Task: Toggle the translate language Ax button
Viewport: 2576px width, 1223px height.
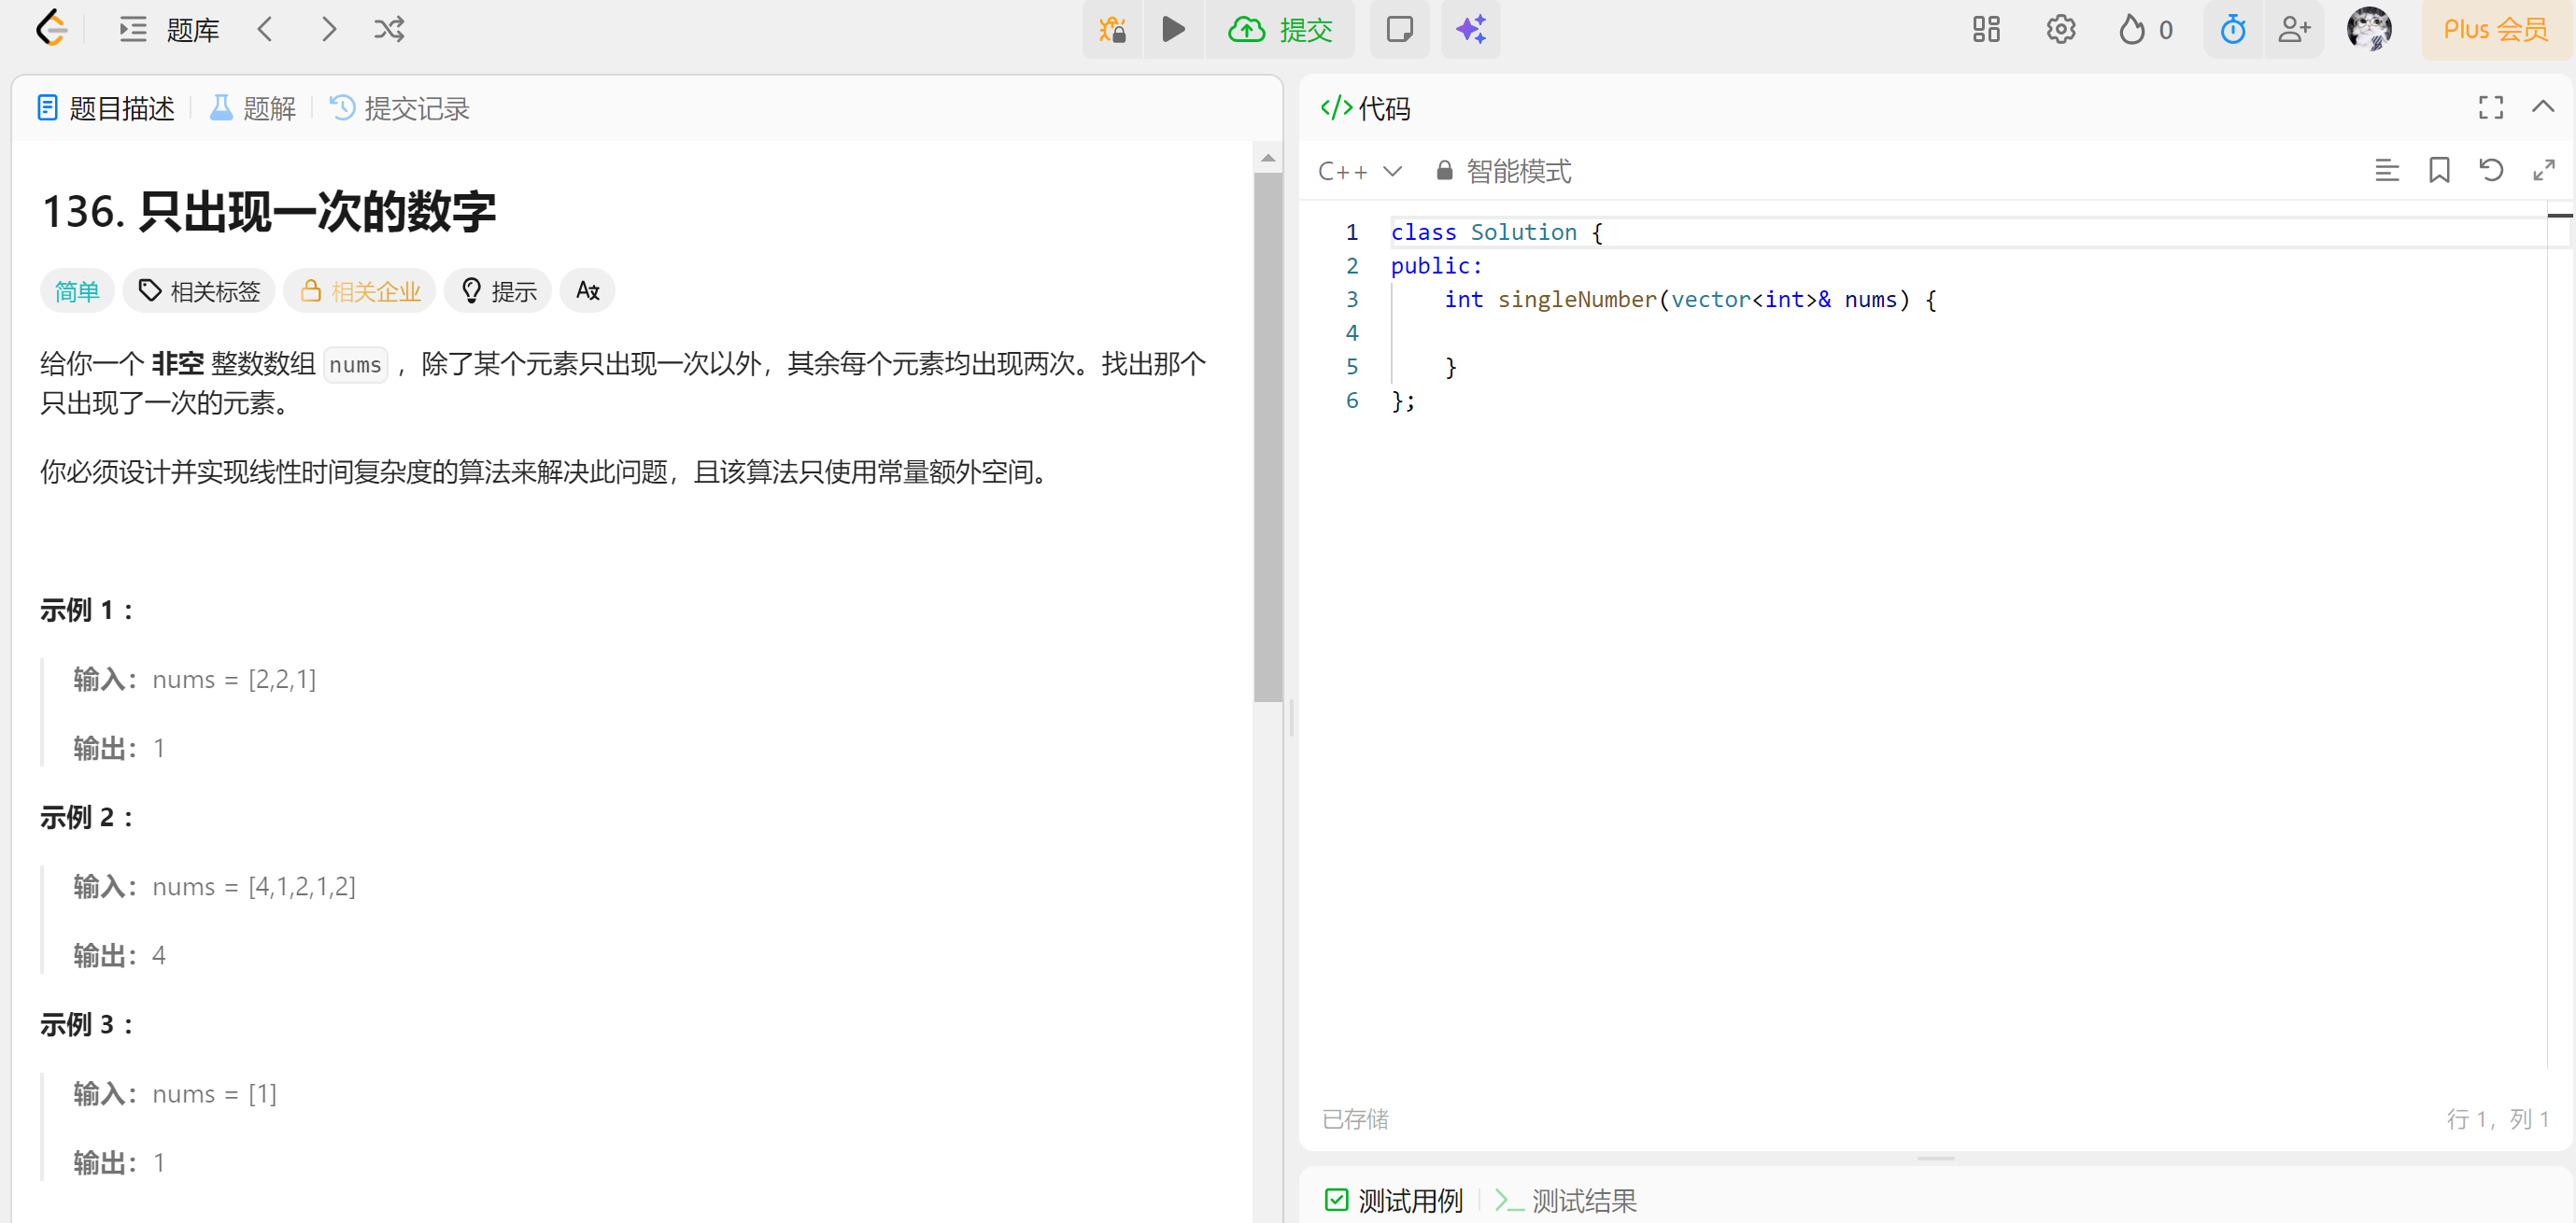Action: click(587, 290)
